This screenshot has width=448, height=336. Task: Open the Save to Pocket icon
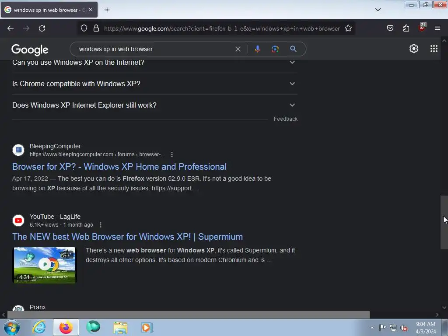(390, 28)
